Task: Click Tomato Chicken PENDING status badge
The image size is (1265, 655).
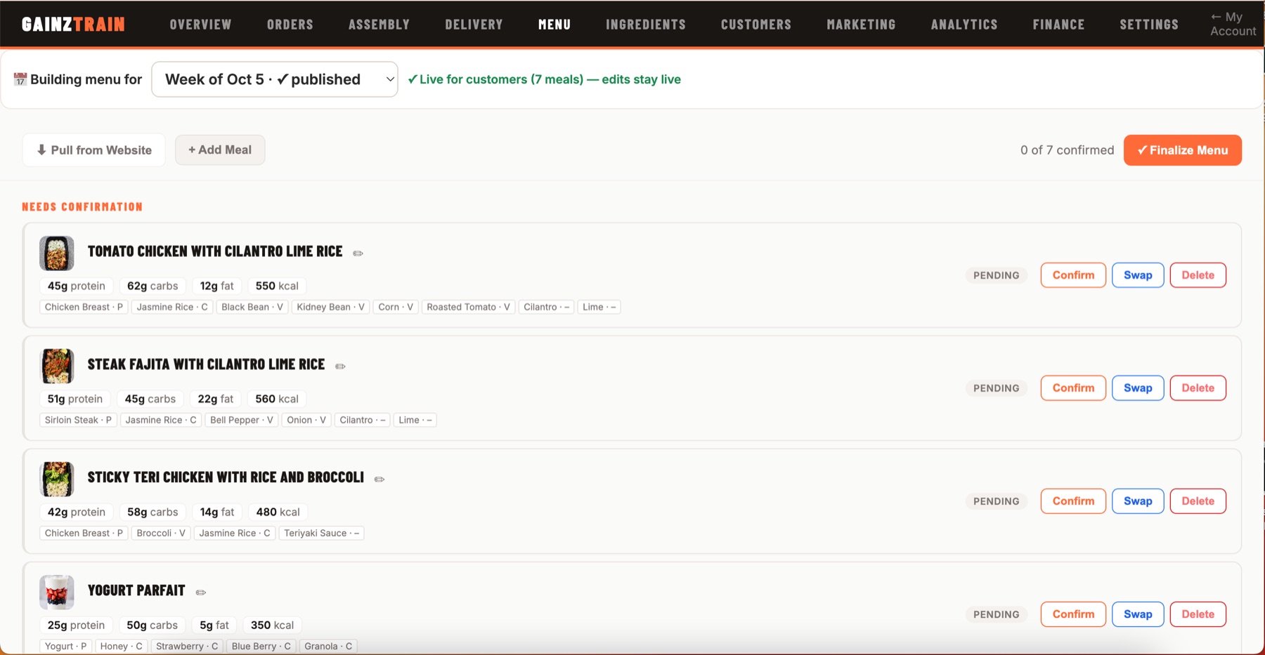Action: [x=997, y=275]
